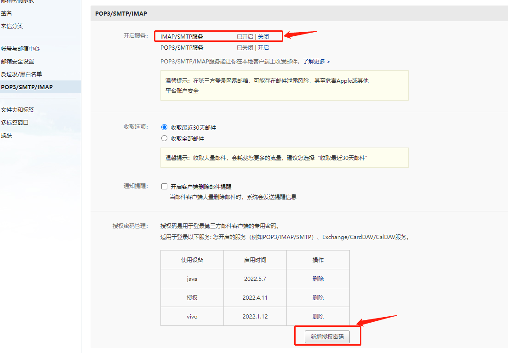Click the 操作 column header
This screenshot has width=508, height=353.
tap(318, 260)
